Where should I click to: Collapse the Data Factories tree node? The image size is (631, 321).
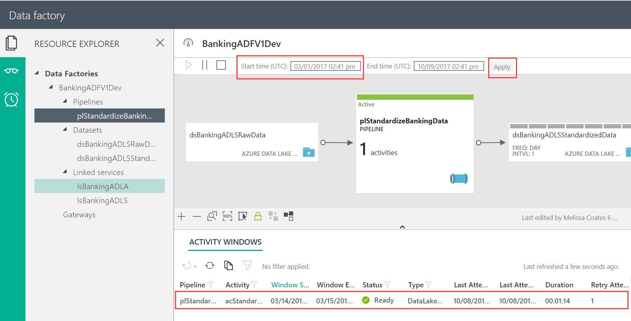coord(37,73)
